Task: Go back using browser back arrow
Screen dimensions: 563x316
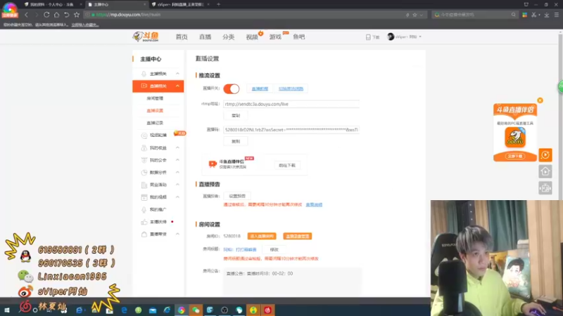Action: (x=27, y=15)
